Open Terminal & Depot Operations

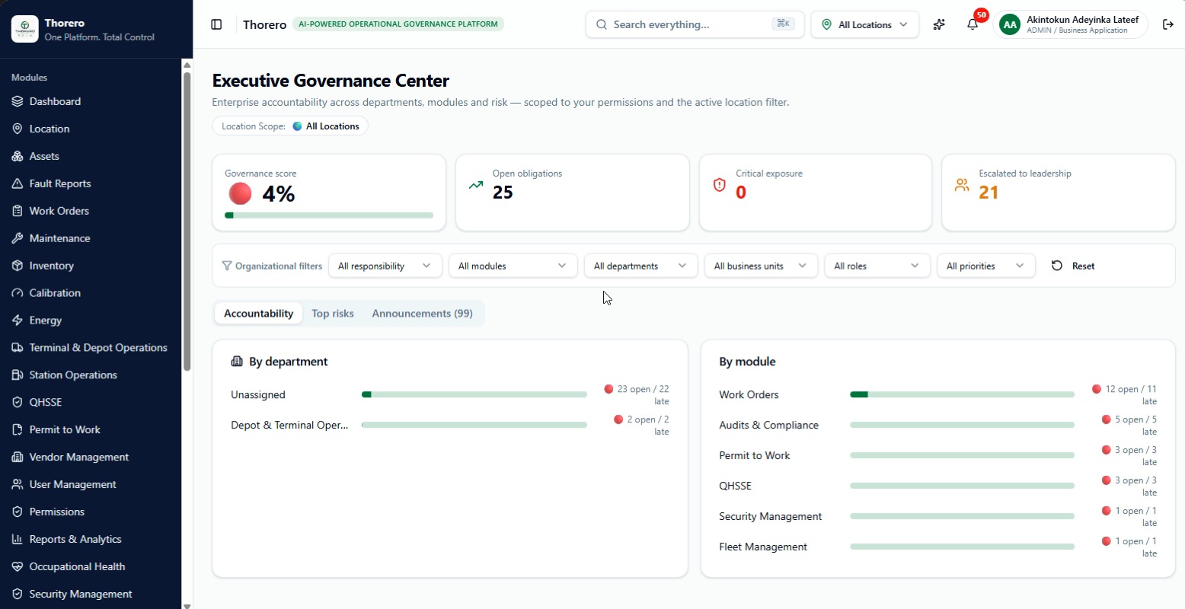(x=98, y=348)
